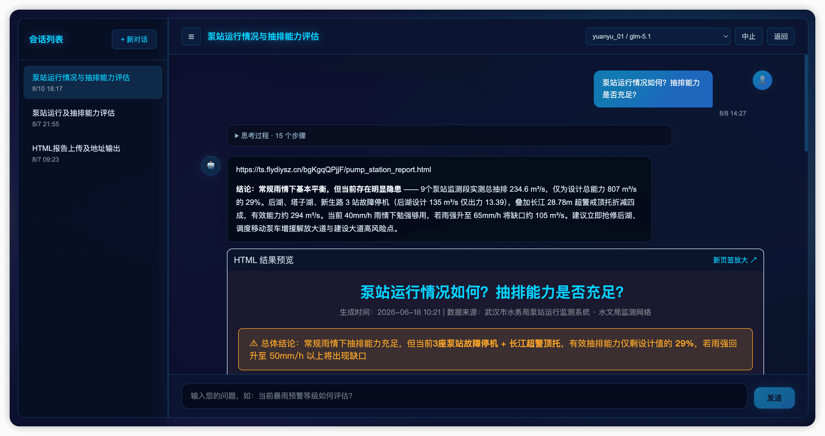Click the 8/8 14:27 message timestamp
Screen dimensions: 825x436
point(732,113)
